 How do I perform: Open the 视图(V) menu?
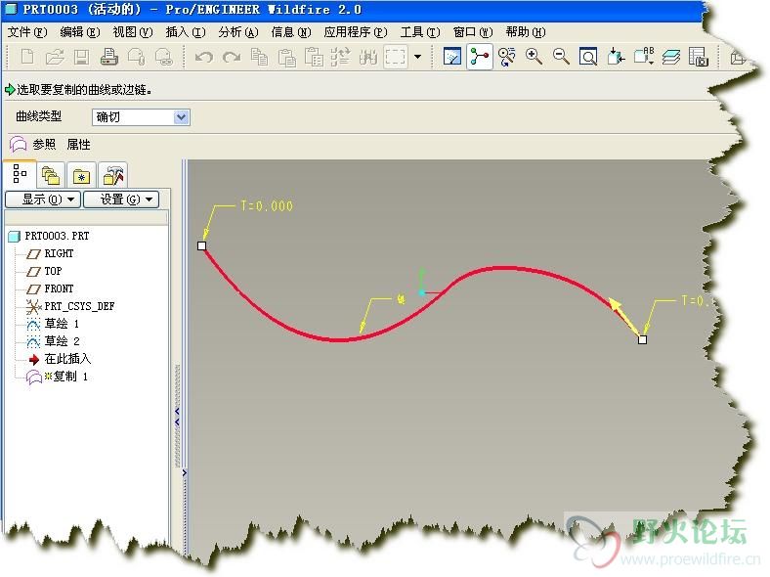click(x=133, y=32)
